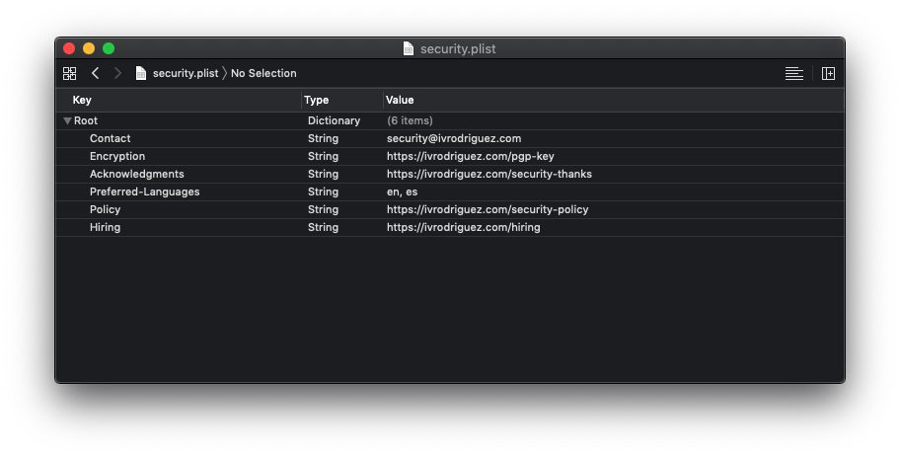Open the editor options lines icon
Screen dimensions: 900x456
793,73
